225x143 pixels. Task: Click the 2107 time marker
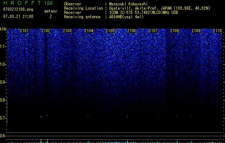pyautogui.click(x=153, y=31)
